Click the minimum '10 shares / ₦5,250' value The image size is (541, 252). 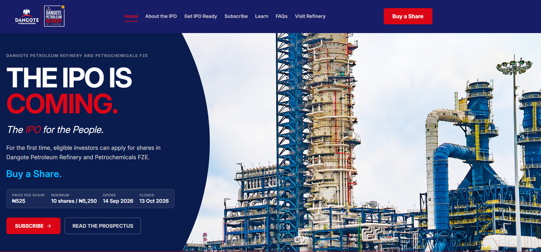click(x=74, y=201)
